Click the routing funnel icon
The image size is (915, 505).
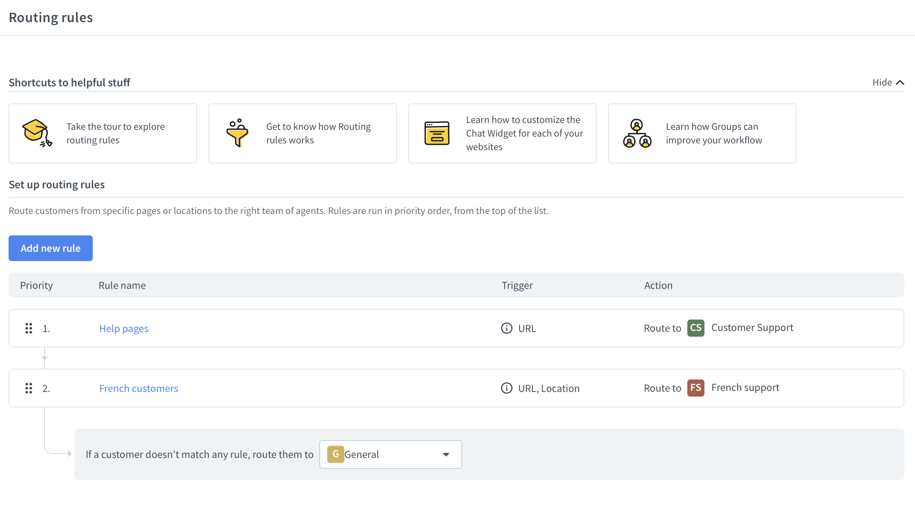click(x=237, y=133)
